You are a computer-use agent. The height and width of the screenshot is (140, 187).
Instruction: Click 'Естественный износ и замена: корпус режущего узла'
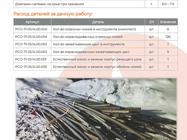[97, 59]
